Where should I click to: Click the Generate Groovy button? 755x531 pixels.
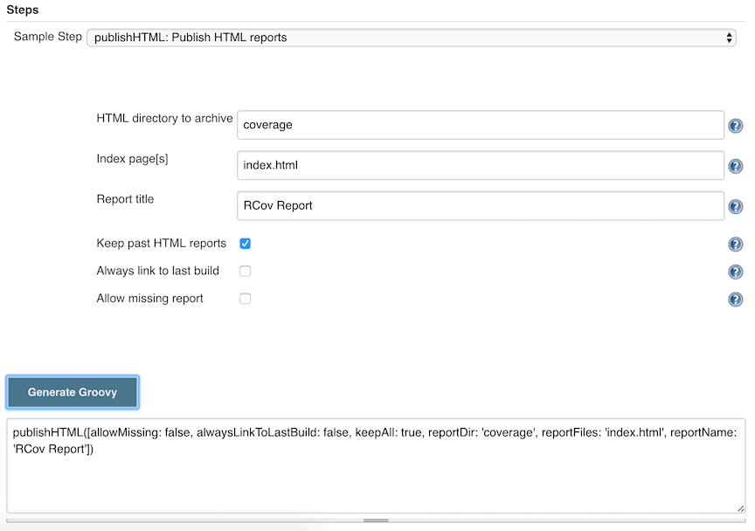73,392
